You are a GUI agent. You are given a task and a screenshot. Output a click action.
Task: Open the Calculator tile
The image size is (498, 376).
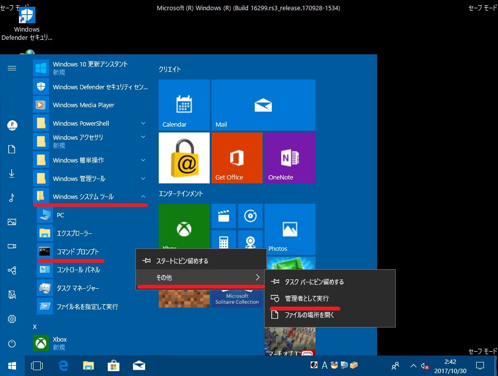point(224,240)
